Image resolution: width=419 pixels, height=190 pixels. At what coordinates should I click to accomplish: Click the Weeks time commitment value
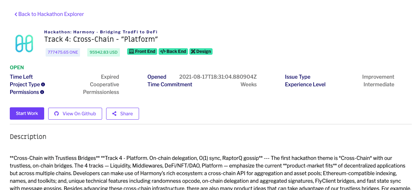click(x=248, y=84)
